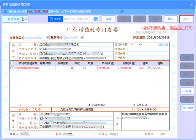Click the 订单编号 input field
196x140 pixels.
(148, 58)
